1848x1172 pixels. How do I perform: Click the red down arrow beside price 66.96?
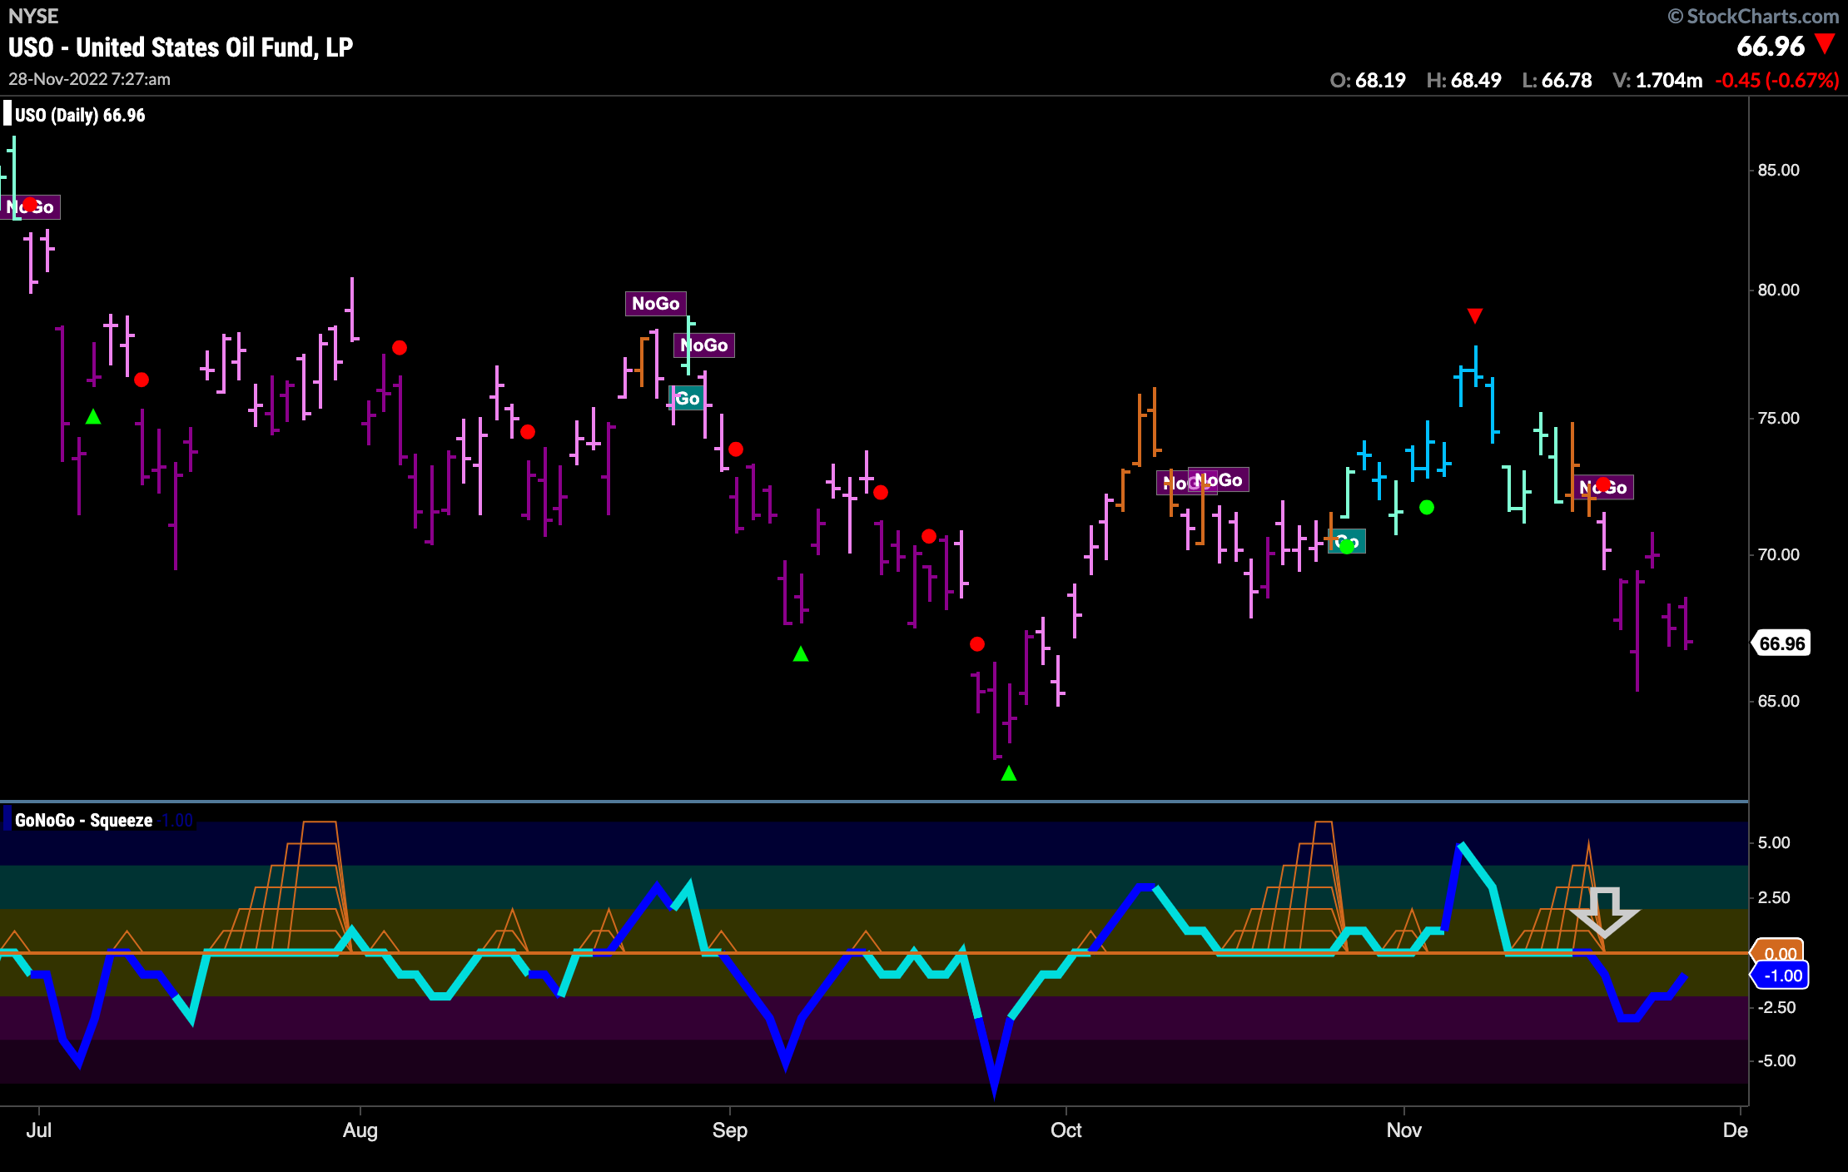click(1826, 44)
